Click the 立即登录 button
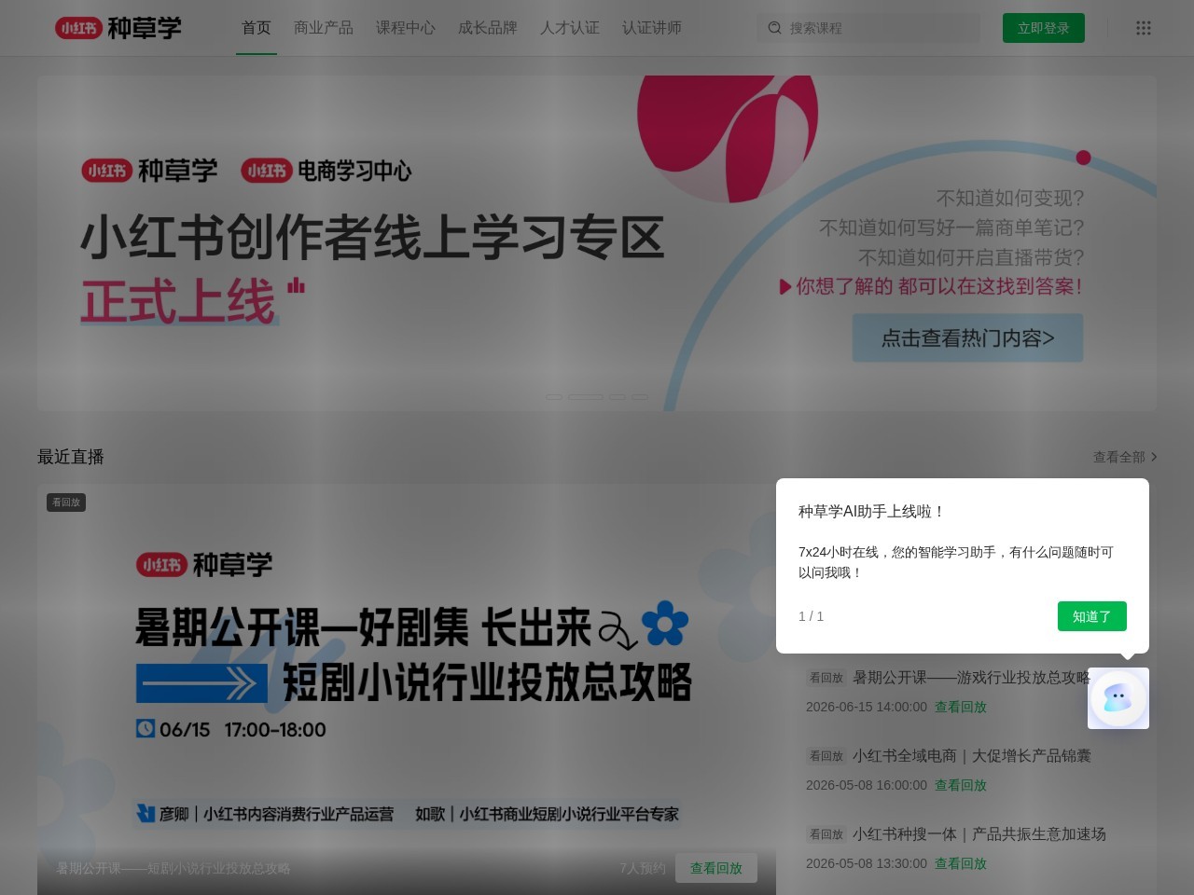Screen dimensions: 1194x895 tap(1044, 28)
